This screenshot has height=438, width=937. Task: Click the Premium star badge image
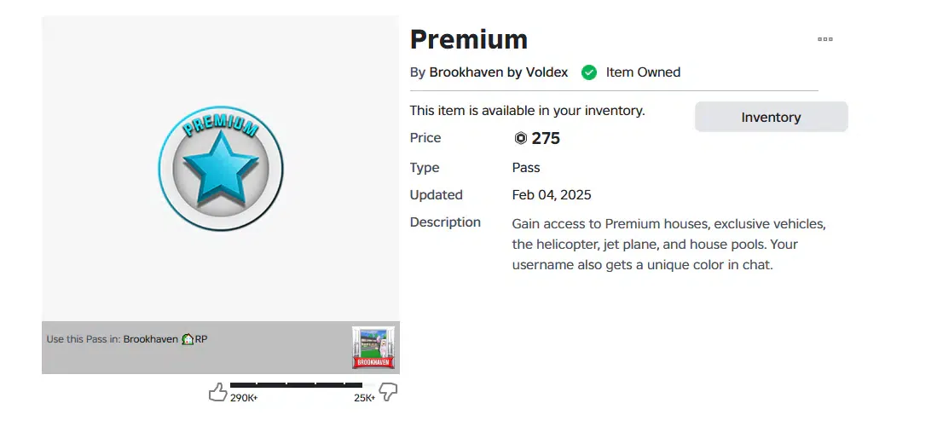tap(221, 169)
